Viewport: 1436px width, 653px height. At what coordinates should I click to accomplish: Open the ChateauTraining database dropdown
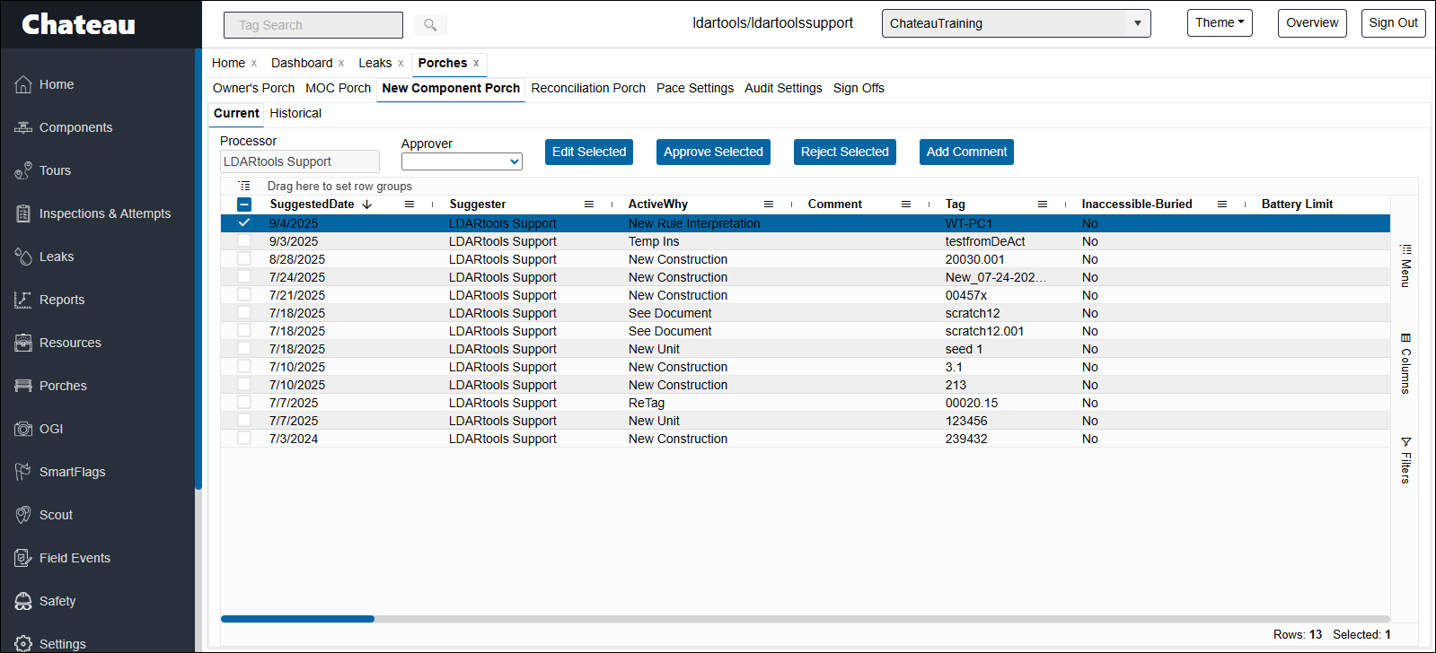pos(1016,23)
